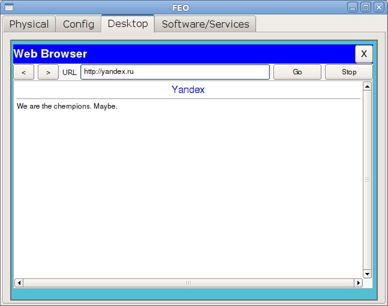Click the horizontal scrollbar's right arrow

coord(358,283)
